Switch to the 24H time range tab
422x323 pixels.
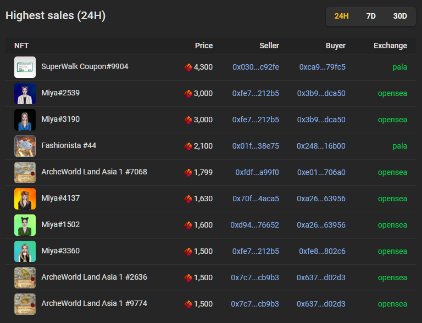tap(341, 16)
